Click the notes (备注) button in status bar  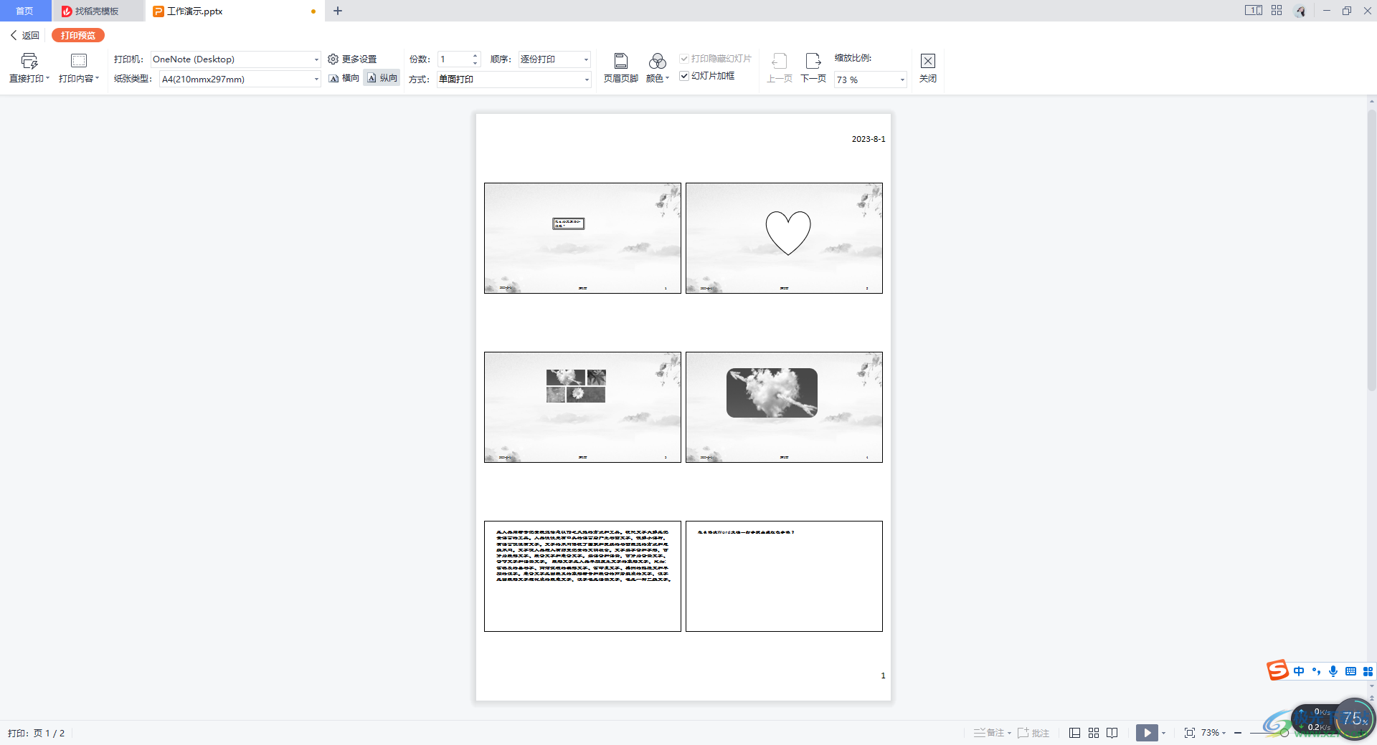[x=992, y=733]
